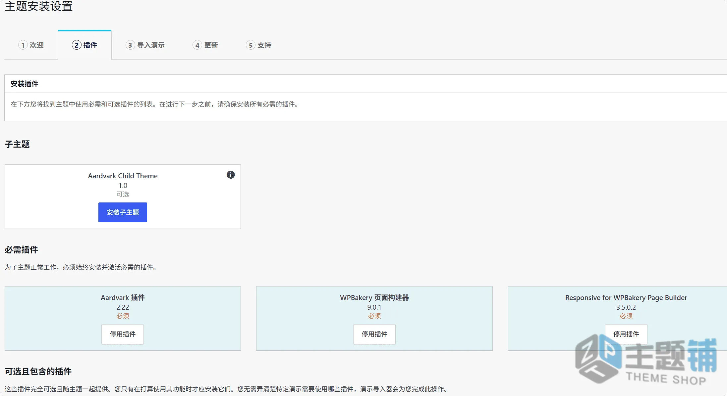Deactivate the WPBakery 页面构建器 plugin
Screen dimensions: 727x396
tap(374, 334)
